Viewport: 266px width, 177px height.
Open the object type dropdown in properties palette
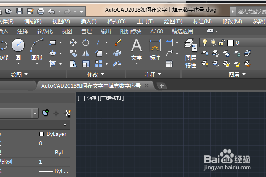point(35,113)
